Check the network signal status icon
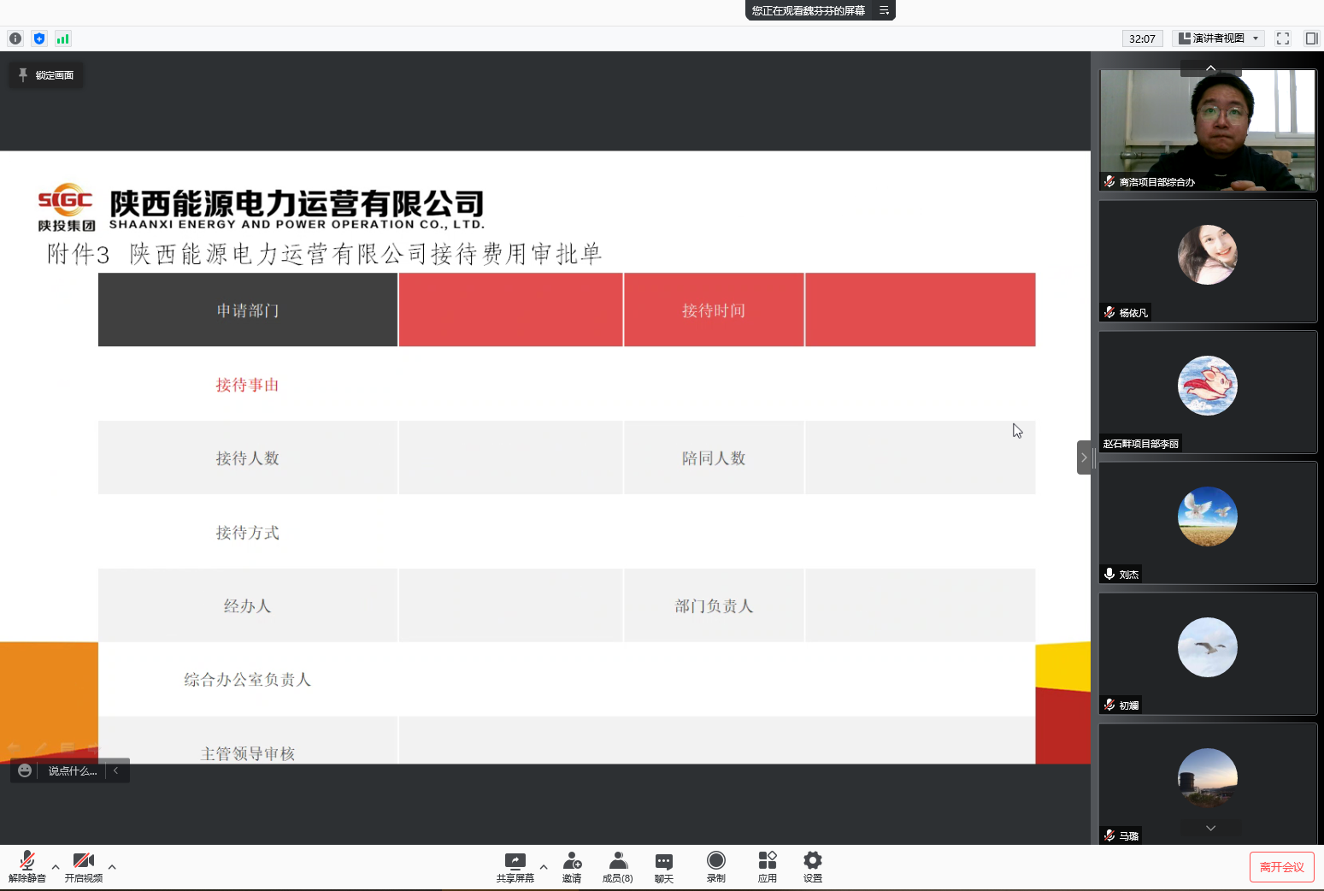 (x=63, y=38)
